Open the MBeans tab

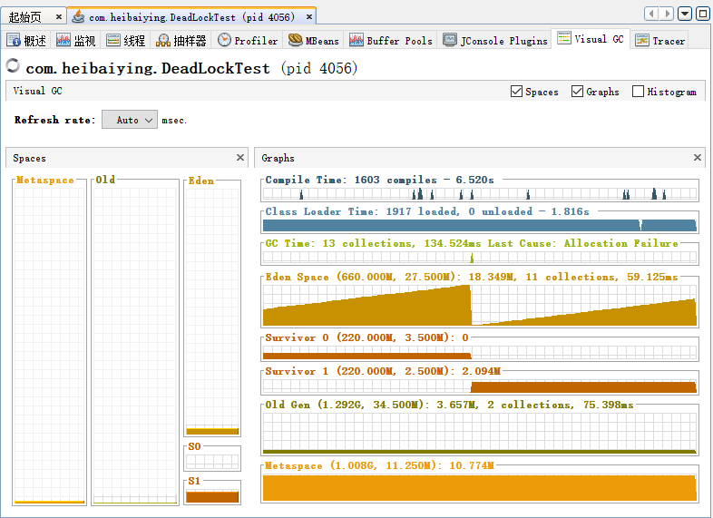pos(313,41)
